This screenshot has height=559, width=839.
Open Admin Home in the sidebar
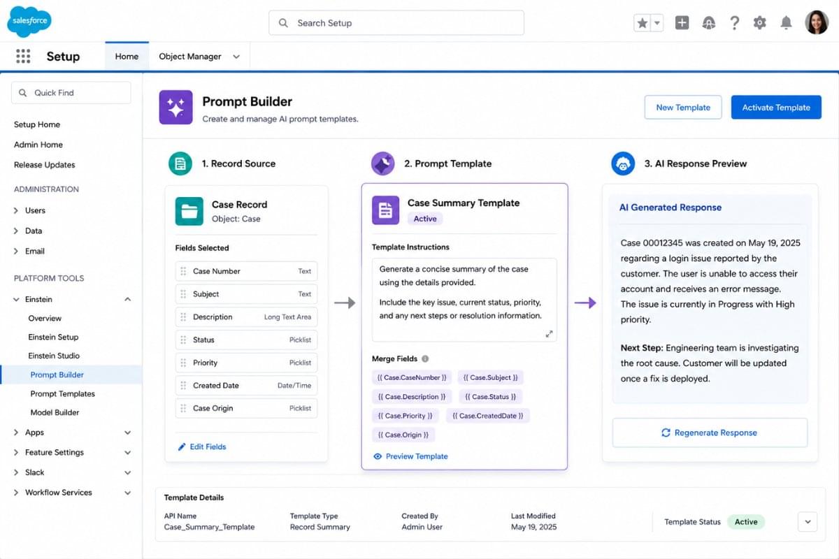pyautogui.click(x=38, y=145)
